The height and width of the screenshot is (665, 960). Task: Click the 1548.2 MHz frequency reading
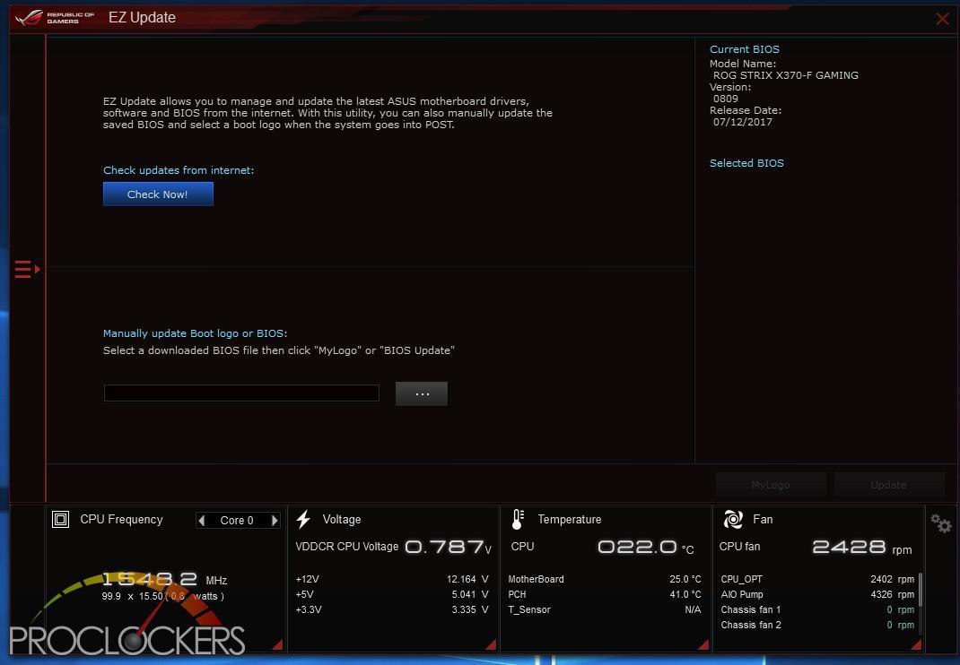[x=164, y=579]
